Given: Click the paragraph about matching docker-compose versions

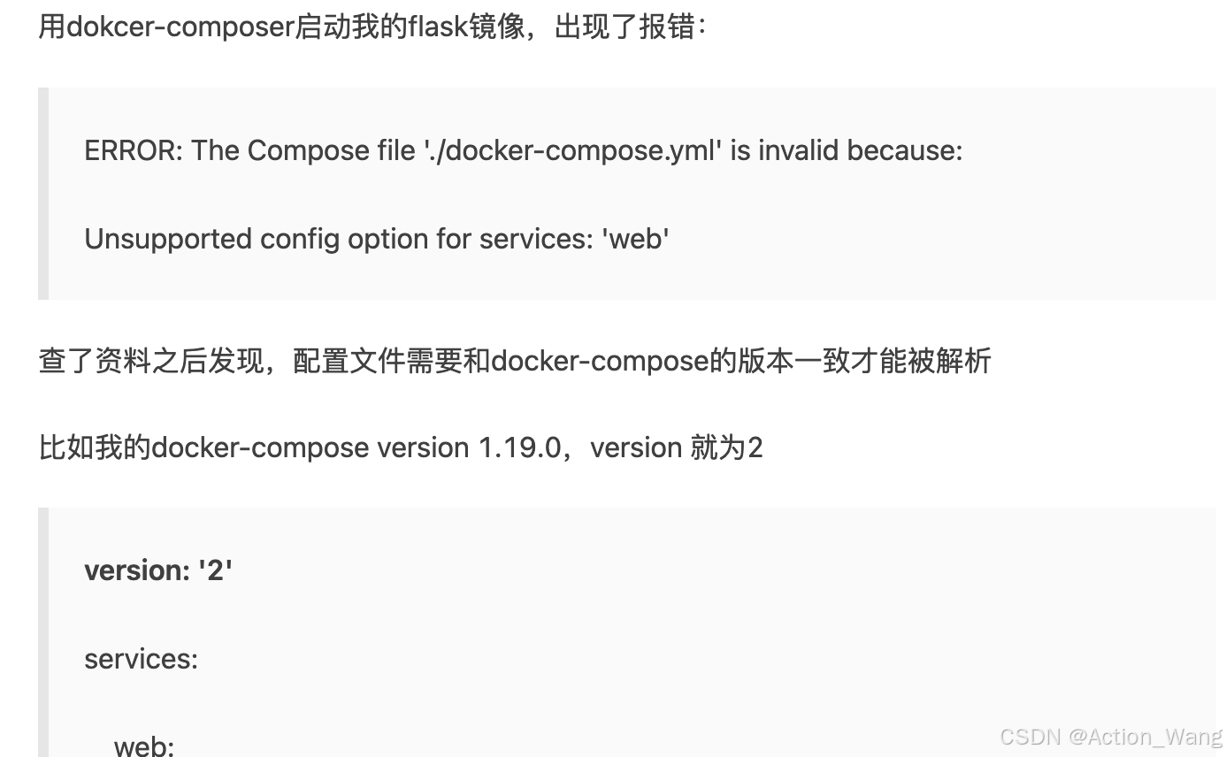Looking at the screenshot, I should [515, 361].
